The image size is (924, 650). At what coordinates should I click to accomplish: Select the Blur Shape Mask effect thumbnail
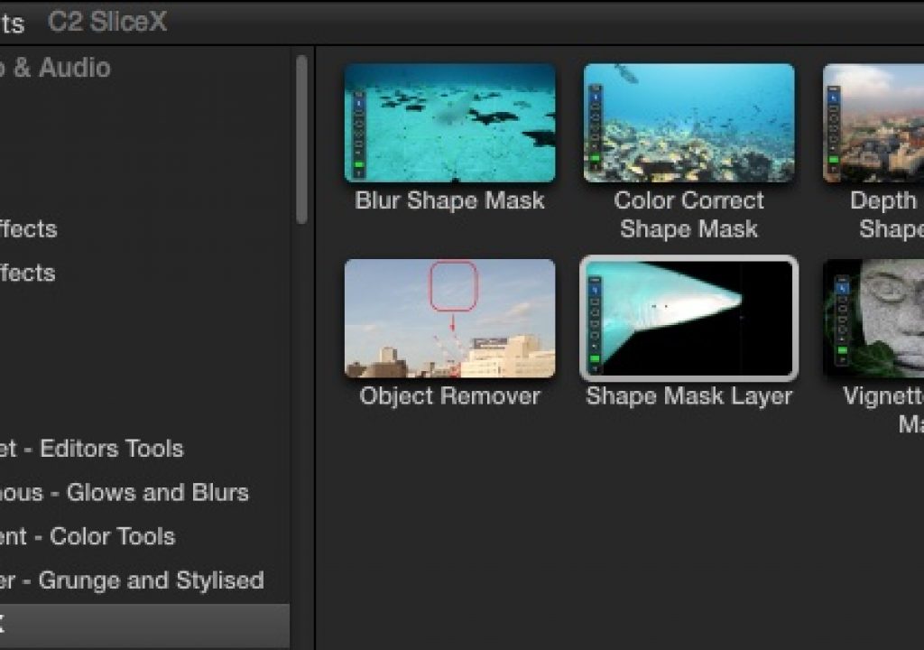[449, 123]
